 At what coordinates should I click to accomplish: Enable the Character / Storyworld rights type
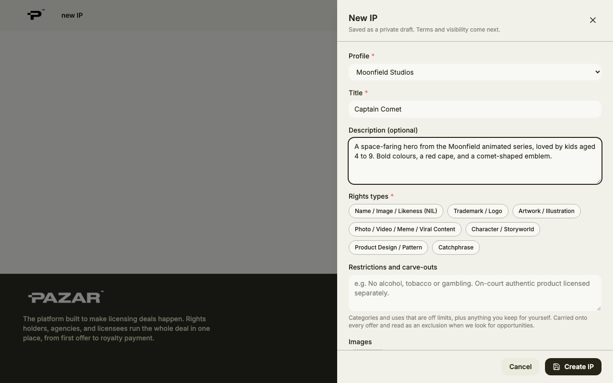point(503,229)
